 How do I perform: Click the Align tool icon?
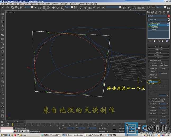[x=129, y=8]
